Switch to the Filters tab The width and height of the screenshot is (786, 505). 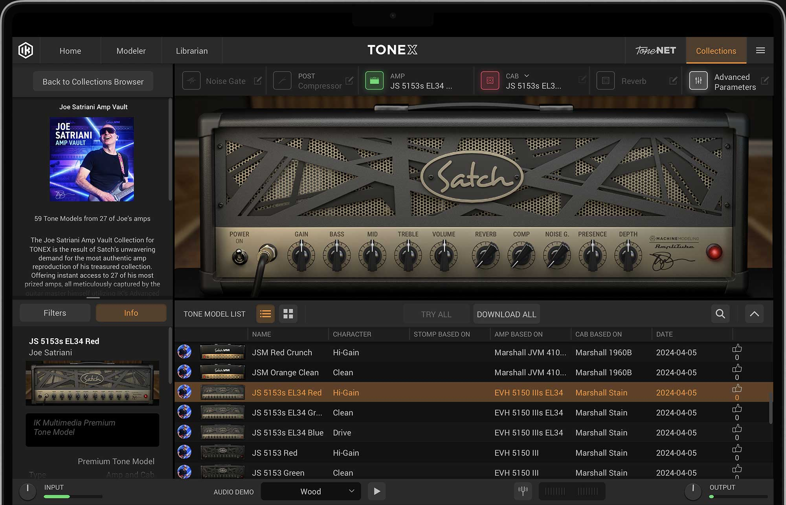55,313
